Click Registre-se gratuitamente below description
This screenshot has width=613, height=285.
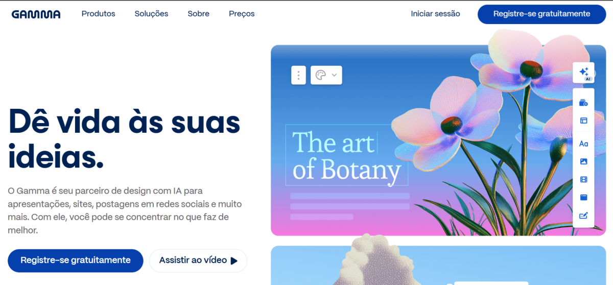click(76, 260)
